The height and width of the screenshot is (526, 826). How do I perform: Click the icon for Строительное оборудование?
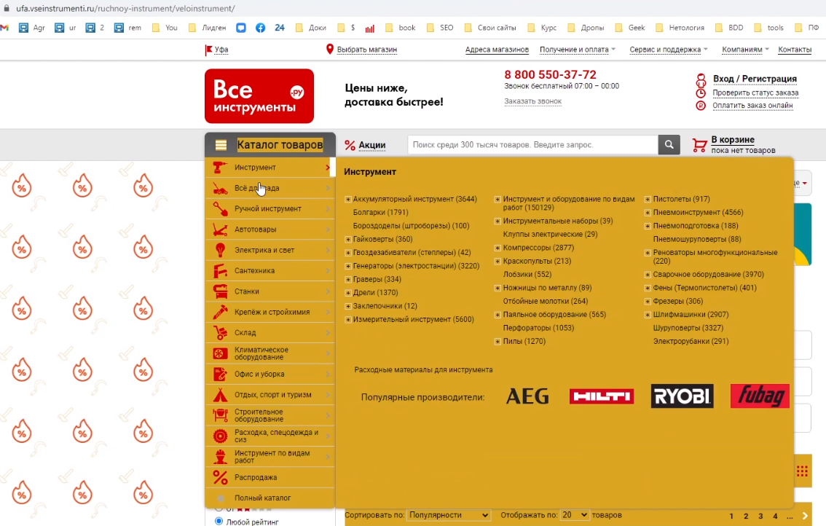(x=220, y=415)
